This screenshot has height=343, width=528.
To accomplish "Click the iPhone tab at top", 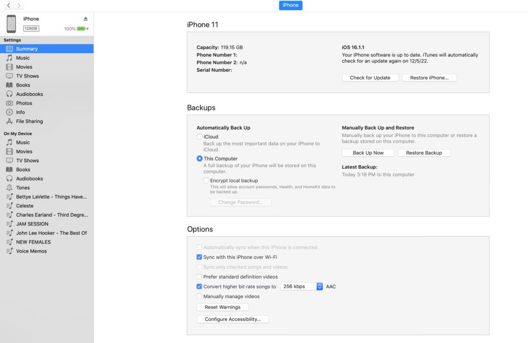I will pos(290,5).
